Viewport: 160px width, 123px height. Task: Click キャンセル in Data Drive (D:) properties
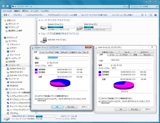[x=135, y=109]
